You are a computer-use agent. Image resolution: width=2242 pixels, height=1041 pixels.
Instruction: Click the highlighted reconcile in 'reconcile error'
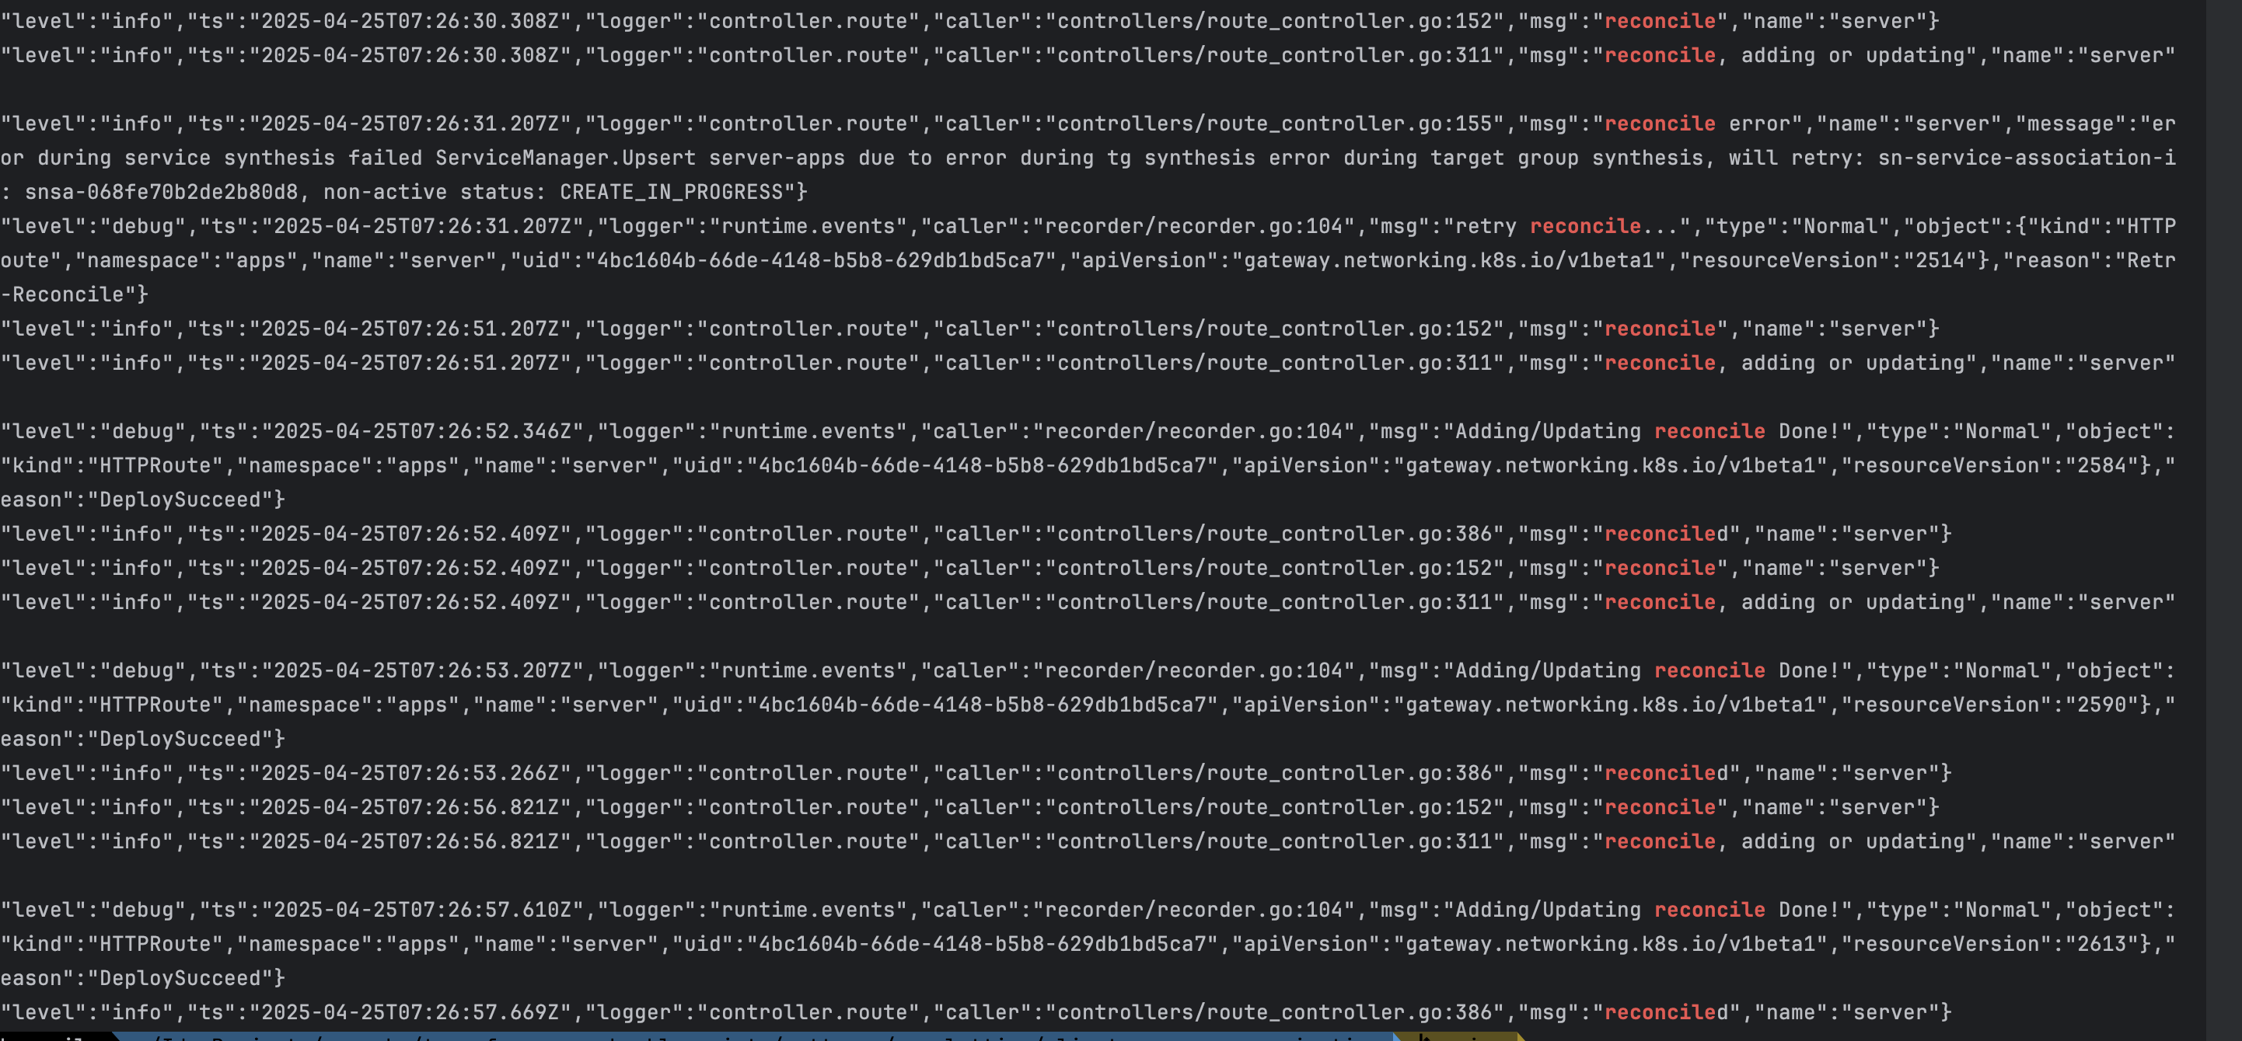click(1659, 124)
